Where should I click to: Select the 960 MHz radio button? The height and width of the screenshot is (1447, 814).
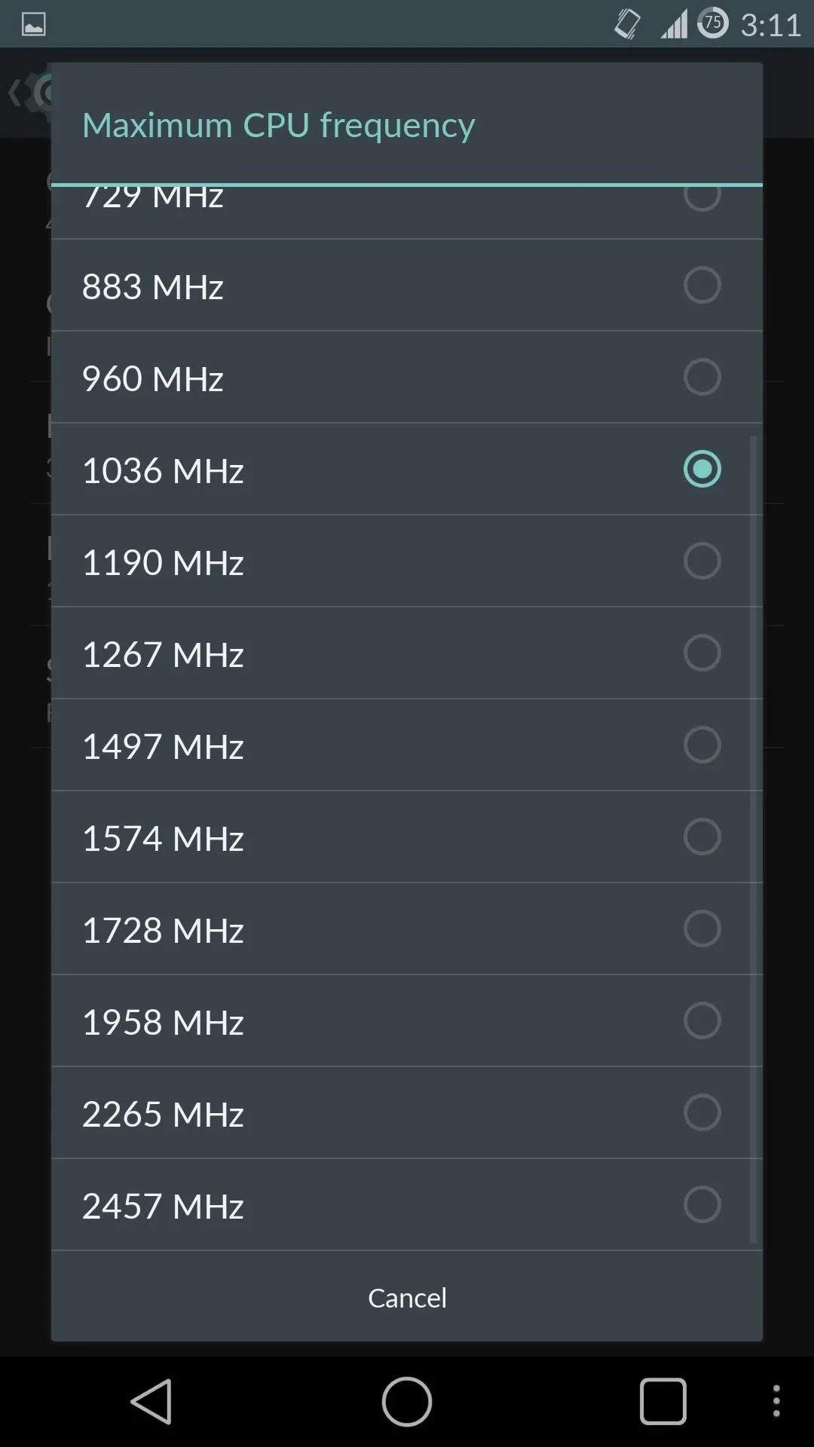pyautogui.click(x=702, y=377)
